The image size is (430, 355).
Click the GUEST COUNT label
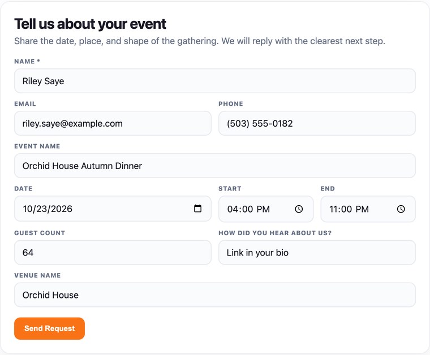tap(40, 233)
